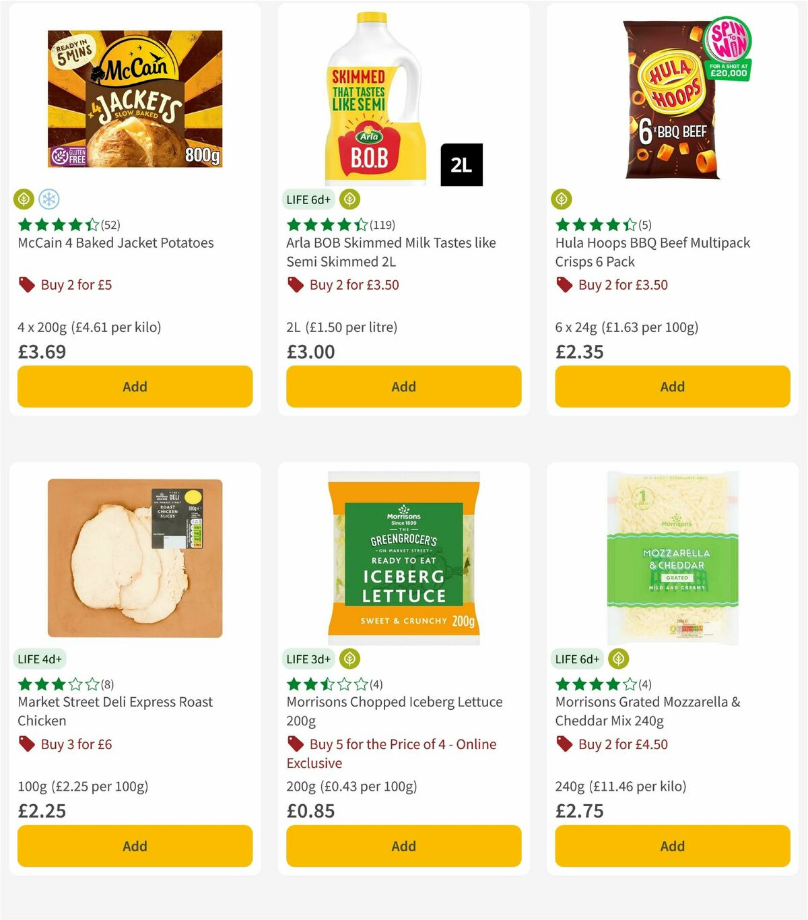Viewport: 808px width, 920px height.
Task: Click the sustainability icon above Hula Hoops rating
Action: (x=562, y=199)
